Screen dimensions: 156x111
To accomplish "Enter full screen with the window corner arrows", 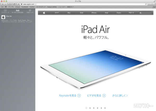I will click(154, 1).
